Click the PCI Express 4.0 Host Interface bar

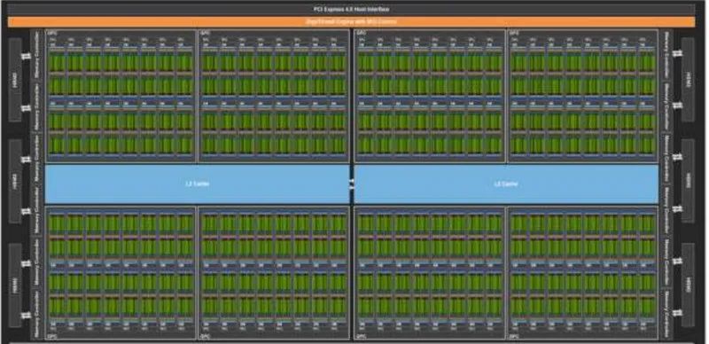pyautogui.click(x=351, y=9)
